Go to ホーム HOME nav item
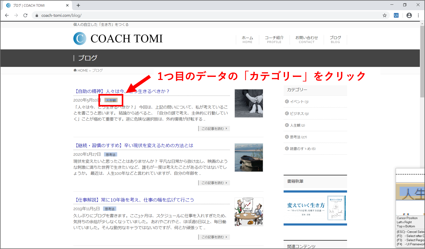This screenshot has width=425, height=249. pyautogui.click(x=247, y=39)
